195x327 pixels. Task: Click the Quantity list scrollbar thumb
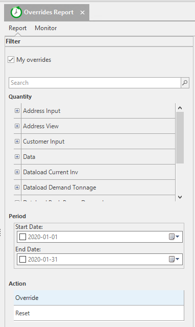click(180, 137)
